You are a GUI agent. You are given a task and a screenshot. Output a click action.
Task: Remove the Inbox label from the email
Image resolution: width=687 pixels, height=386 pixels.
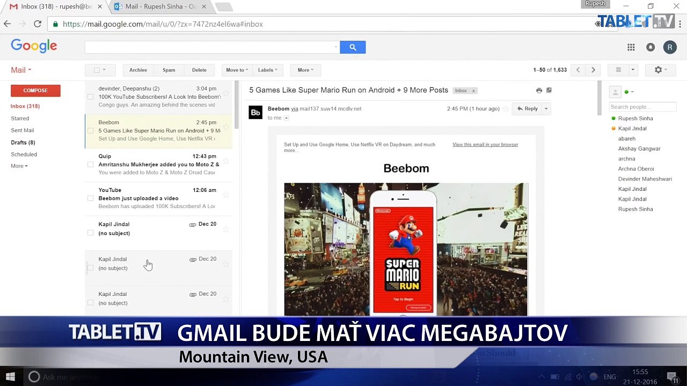(473, 91)
